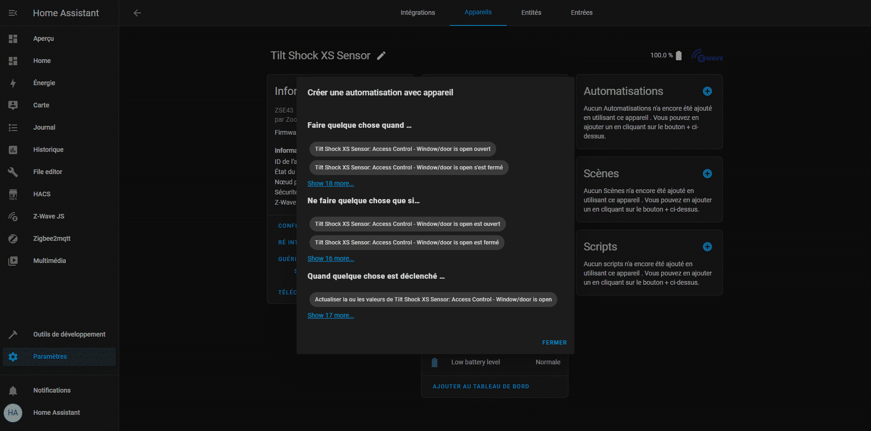The height and width of the screenshot is (431, 871).
Task: Open Zigbee2mqtt icon
Action: coord(13,239)
